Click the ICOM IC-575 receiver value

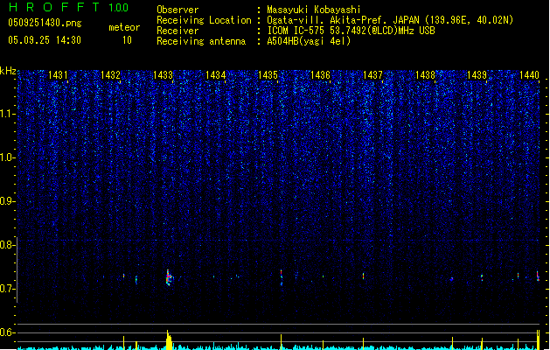[x=351, y=31]
